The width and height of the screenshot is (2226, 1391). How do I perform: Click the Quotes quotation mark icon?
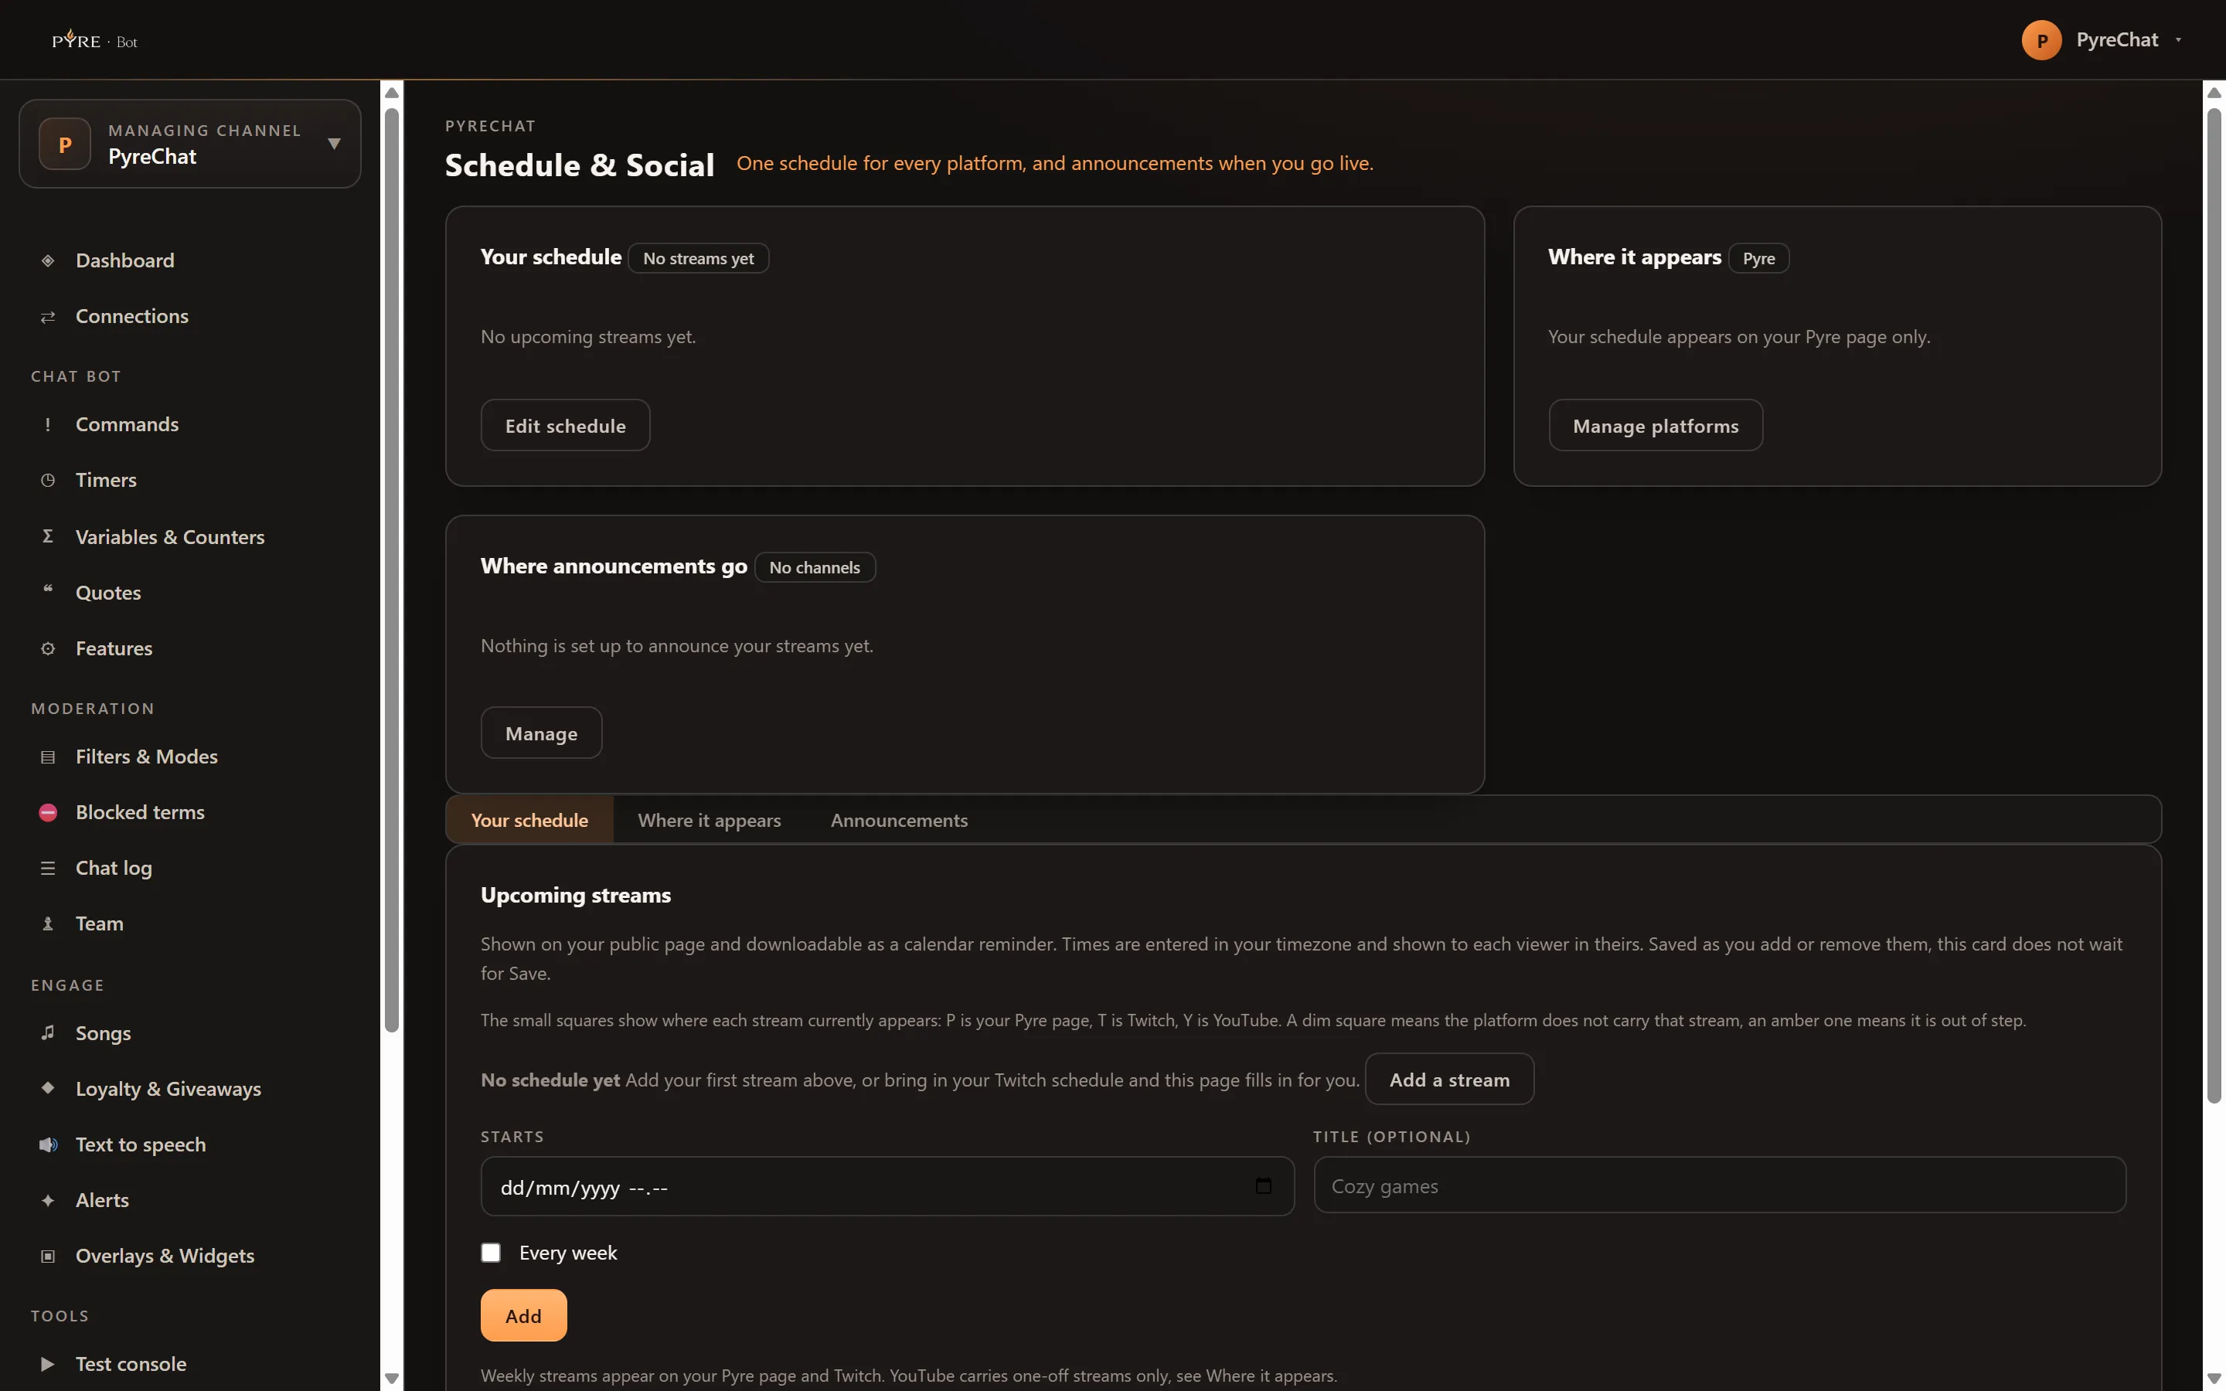pos(48,590)
